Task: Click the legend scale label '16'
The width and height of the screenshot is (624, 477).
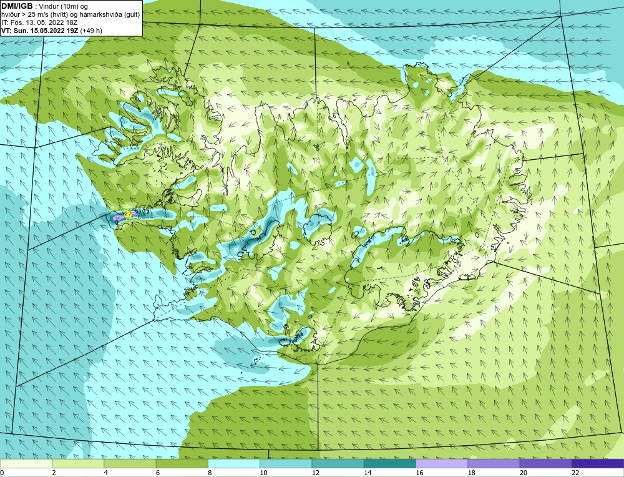Action: (x=419, y=473)
